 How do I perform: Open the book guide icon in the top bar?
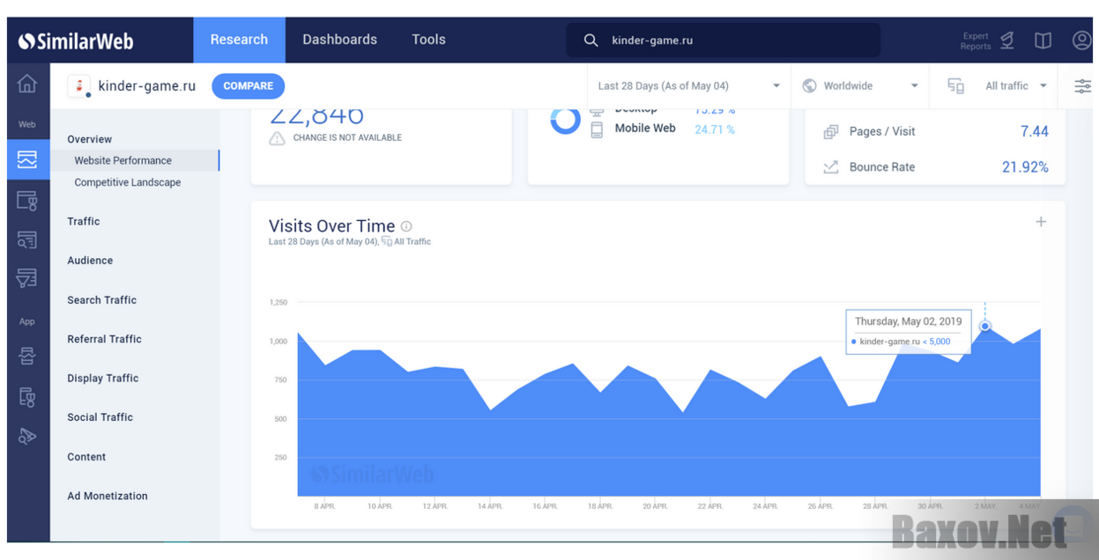point(1043,41)
